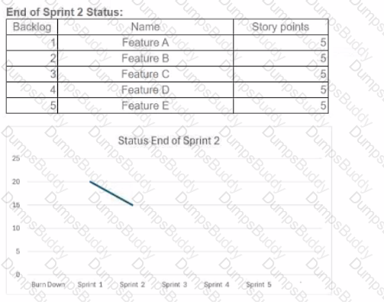
Task: Select backlog number 1 cell
Action: tap(32, 43)
